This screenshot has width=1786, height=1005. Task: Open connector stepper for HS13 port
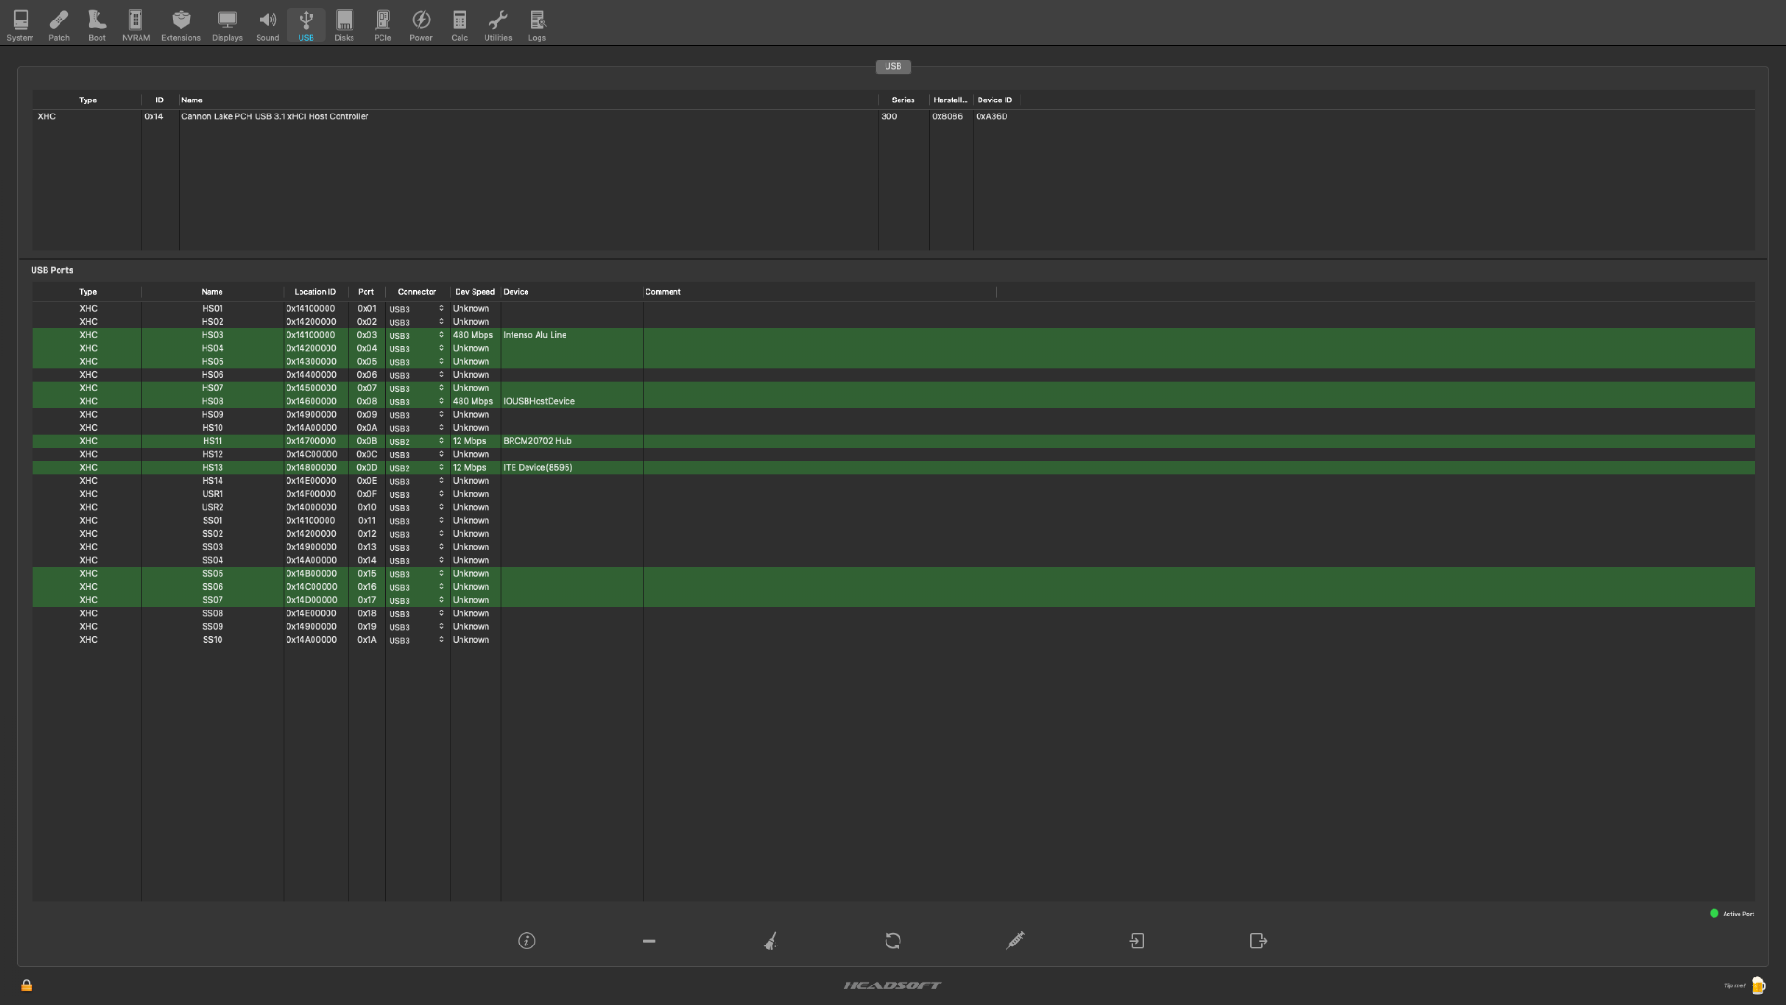[441, 468]
